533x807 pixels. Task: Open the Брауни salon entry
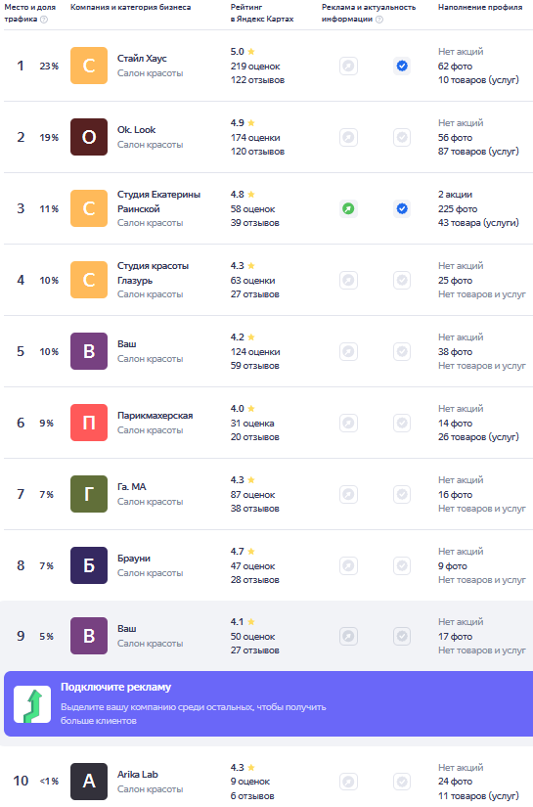click(134, 559)
